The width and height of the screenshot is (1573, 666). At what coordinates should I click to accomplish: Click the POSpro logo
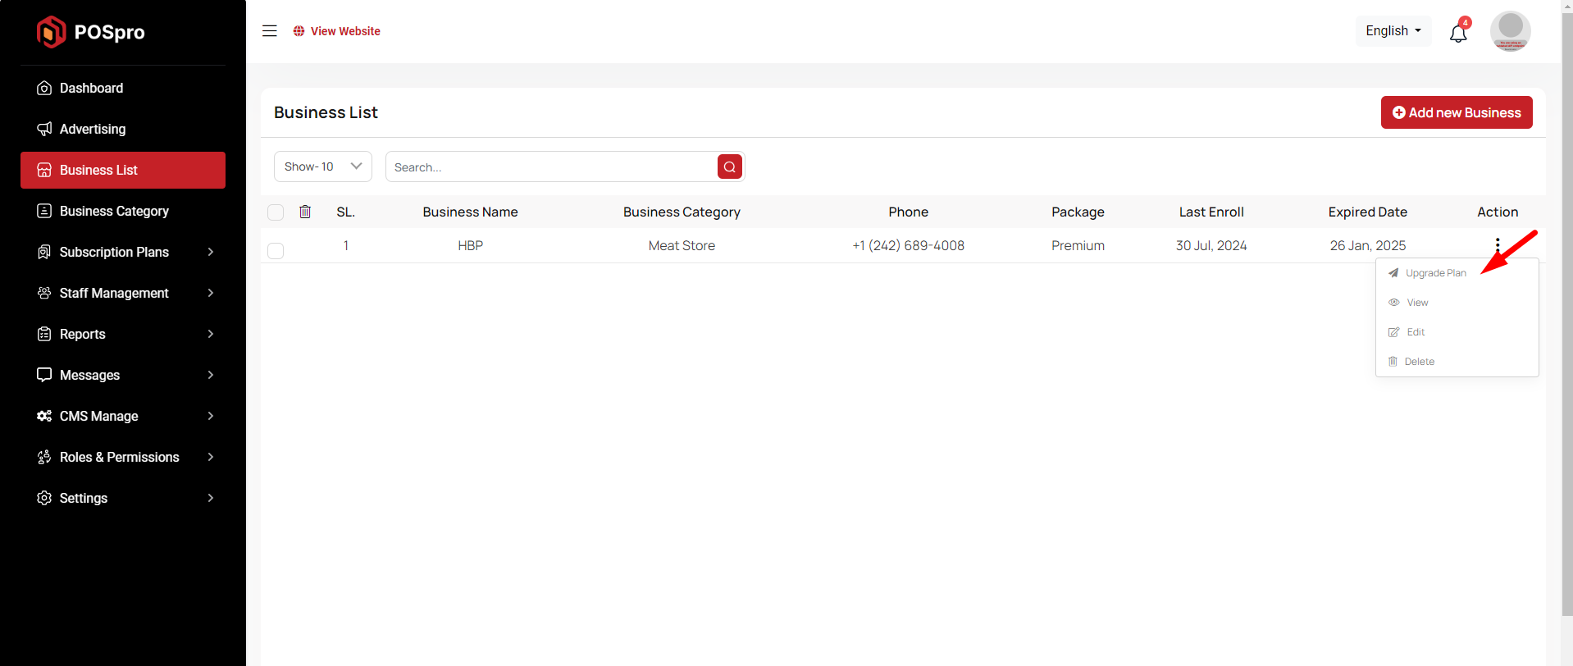91,32
